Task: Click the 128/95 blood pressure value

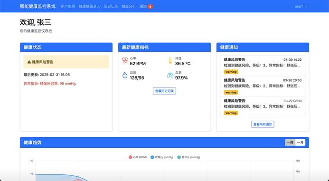Action: tap(137, 78)
